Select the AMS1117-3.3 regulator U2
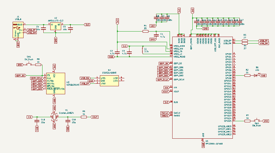 click(55, 26)
